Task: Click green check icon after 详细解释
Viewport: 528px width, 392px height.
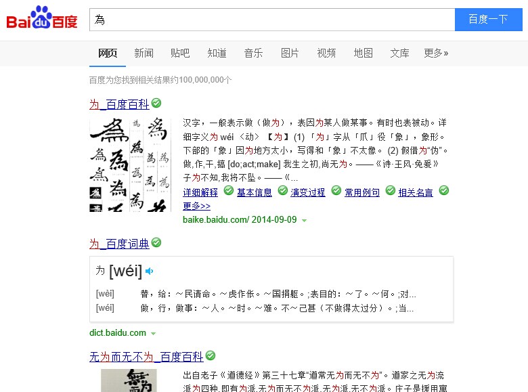Action: [229, 191]
